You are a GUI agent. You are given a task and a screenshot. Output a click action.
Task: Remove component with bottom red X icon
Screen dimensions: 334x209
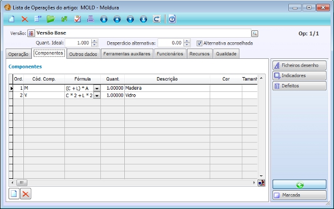pos(26,194)
